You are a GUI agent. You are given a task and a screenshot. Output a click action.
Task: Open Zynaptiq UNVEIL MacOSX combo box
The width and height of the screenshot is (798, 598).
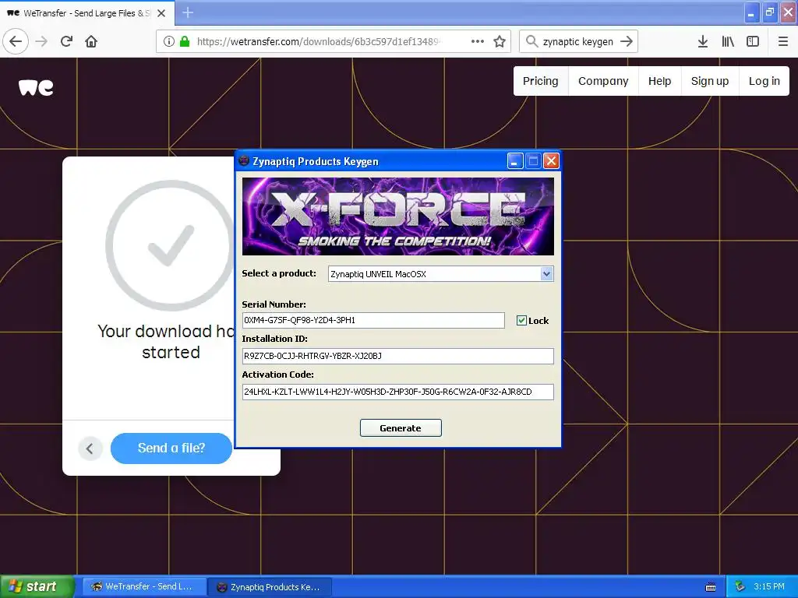pyautogui.click(x=441, y=274)
